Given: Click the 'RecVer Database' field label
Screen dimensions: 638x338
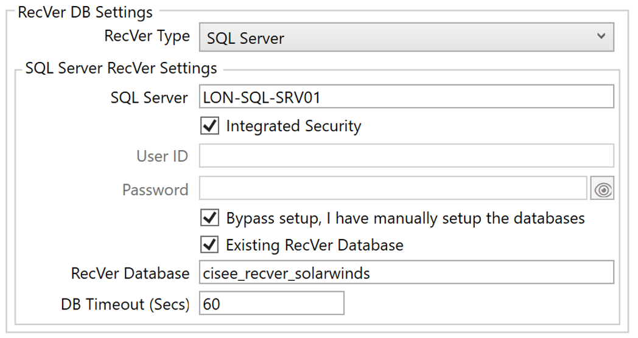Looking at the screenshot, I should click(130, 274).
